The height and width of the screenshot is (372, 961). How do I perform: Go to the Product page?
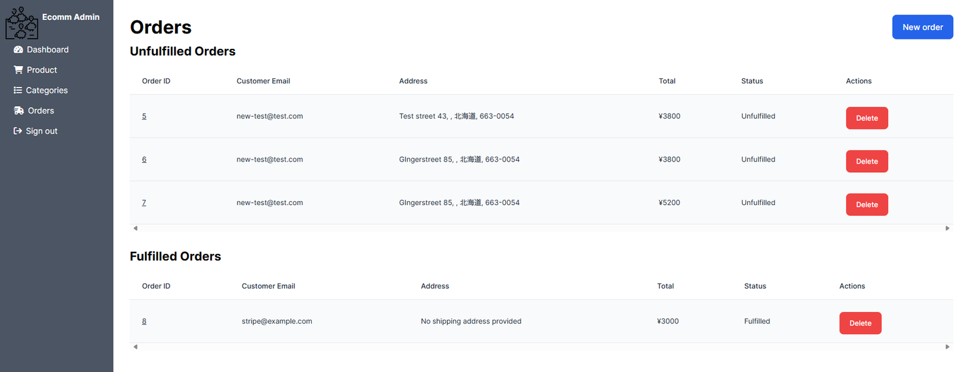tap(42, 69)
